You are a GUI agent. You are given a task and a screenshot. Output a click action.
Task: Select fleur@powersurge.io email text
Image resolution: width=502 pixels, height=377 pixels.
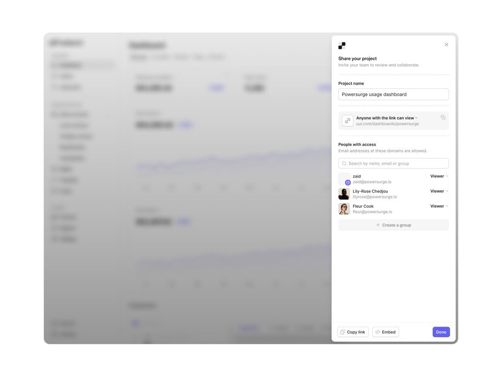(372, 212)
